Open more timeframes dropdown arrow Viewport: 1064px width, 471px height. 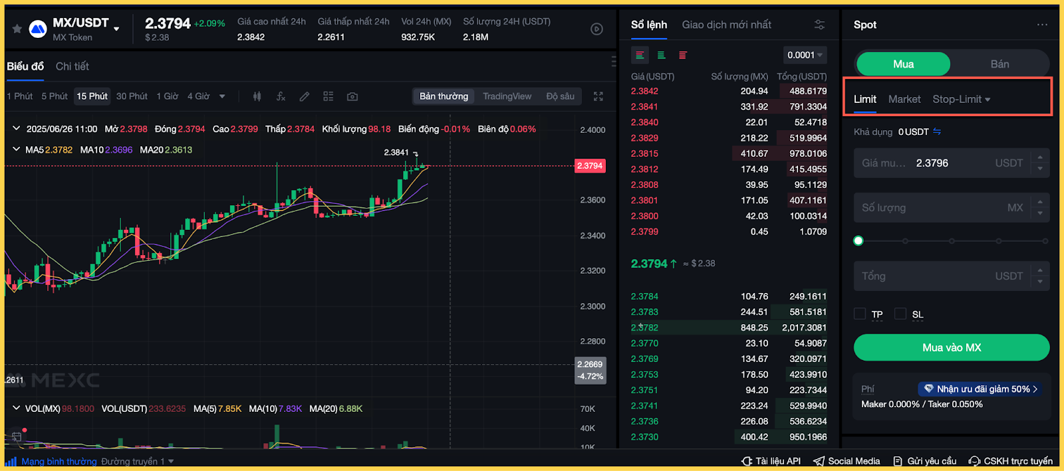(x=222, y=96)
